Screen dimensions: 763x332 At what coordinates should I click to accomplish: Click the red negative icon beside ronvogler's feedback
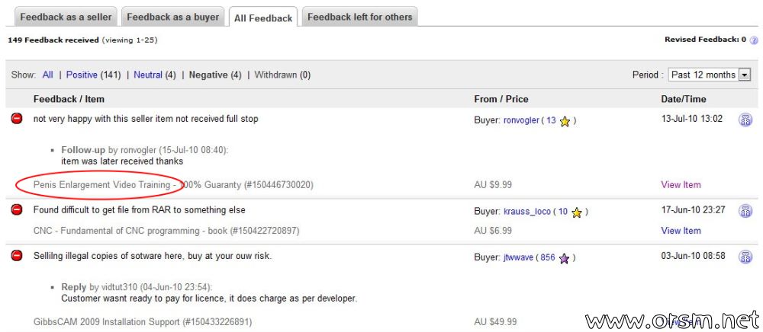(x=17, y=119)
